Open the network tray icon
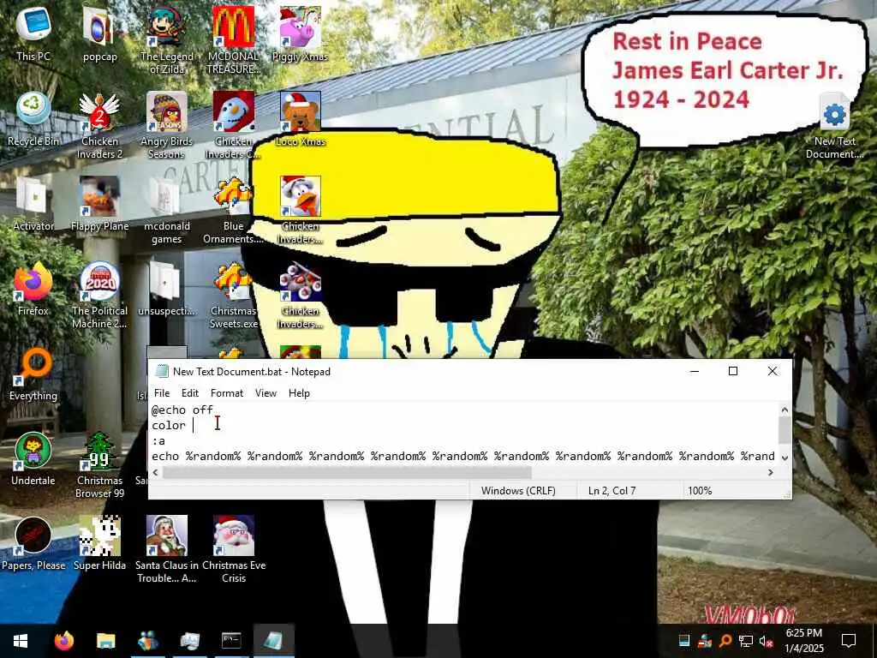877x658 pixels. click(x=746, y=641)
